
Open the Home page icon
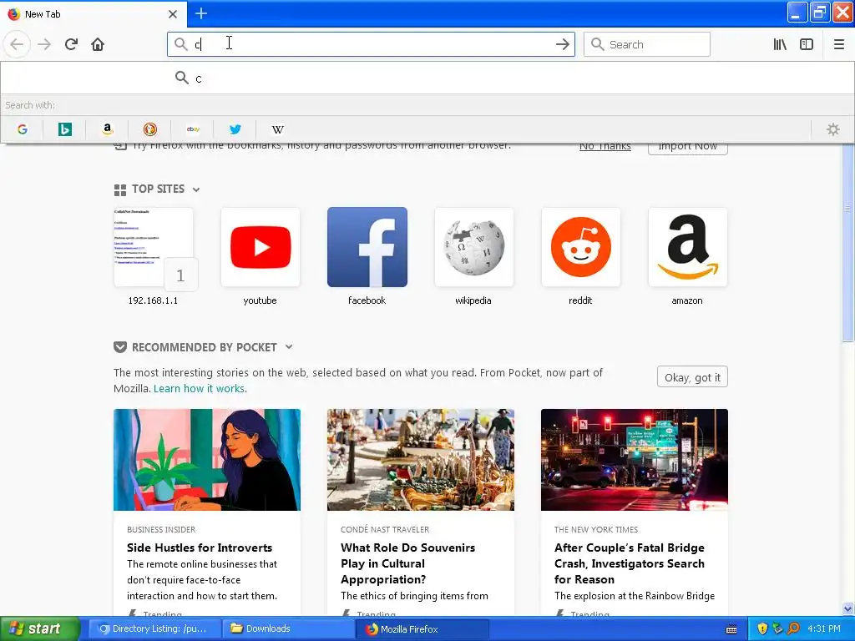98,44
